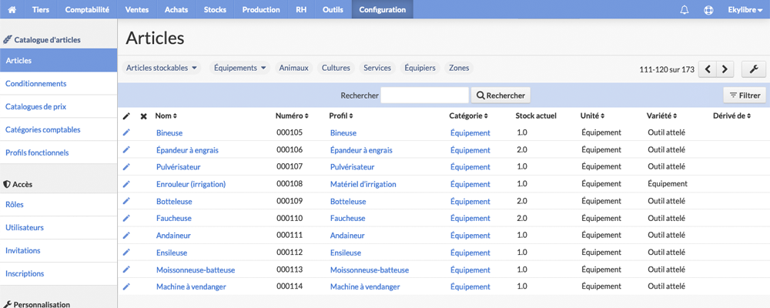
Task: Open the Moissonneuse-batteuse article link
Action: [x=196, y=269]
